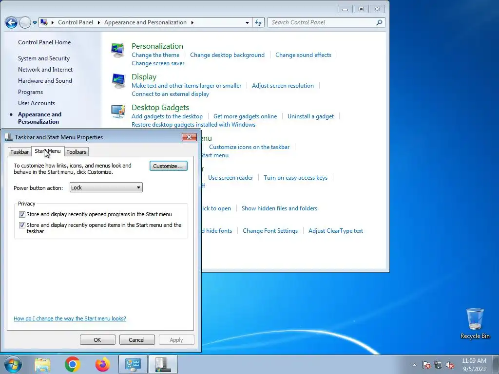Screen dimensions: 499x374
Task: Click Use screen reader link
Action: (x=230, y=177)
